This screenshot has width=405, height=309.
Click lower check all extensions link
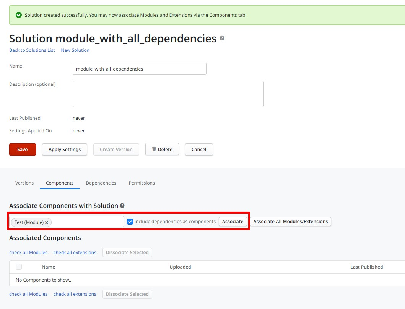75,294
